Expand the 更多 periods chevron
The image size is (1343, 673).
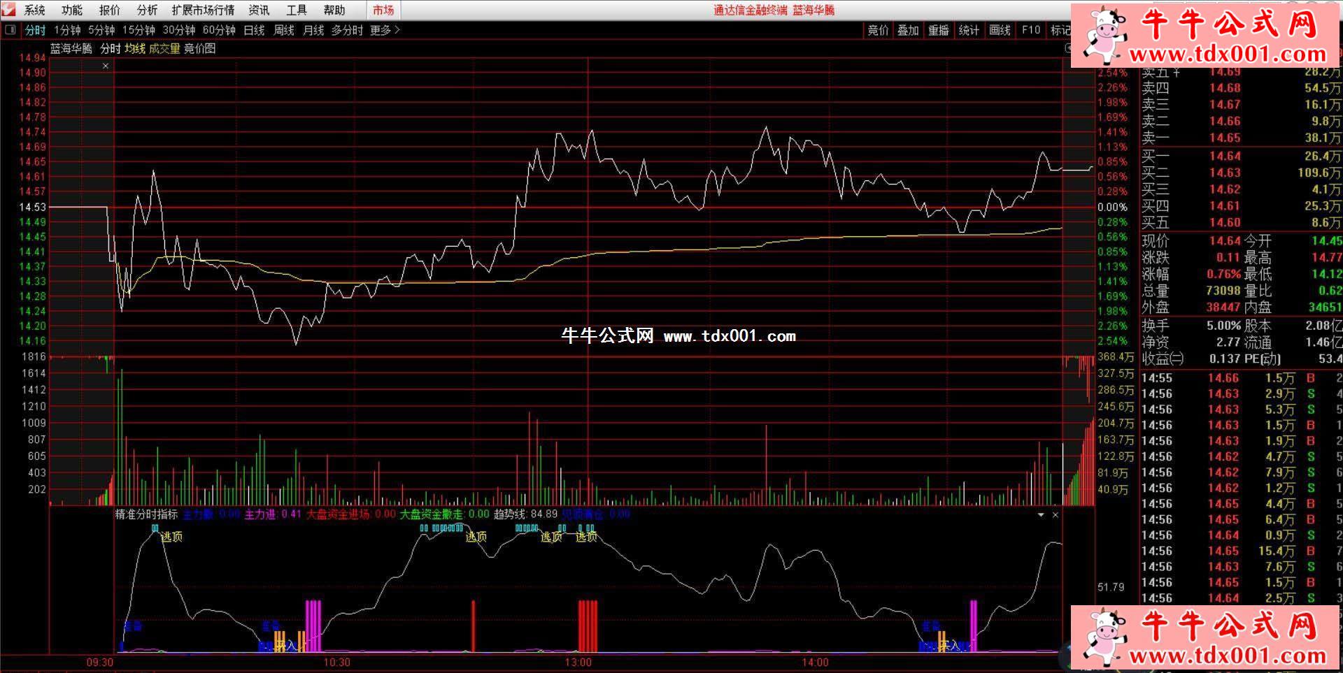[x=397, y=30]
